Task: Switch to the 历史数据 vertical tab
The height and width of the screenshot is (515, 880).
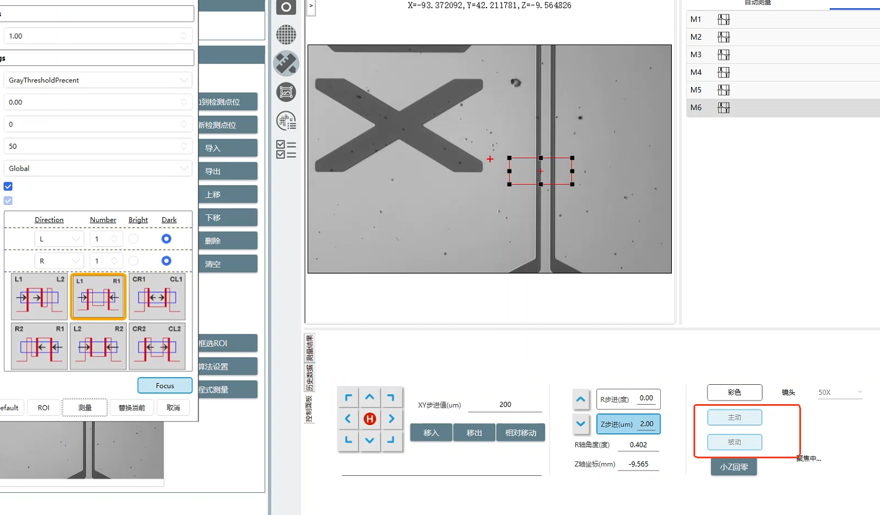Action: 310,378
